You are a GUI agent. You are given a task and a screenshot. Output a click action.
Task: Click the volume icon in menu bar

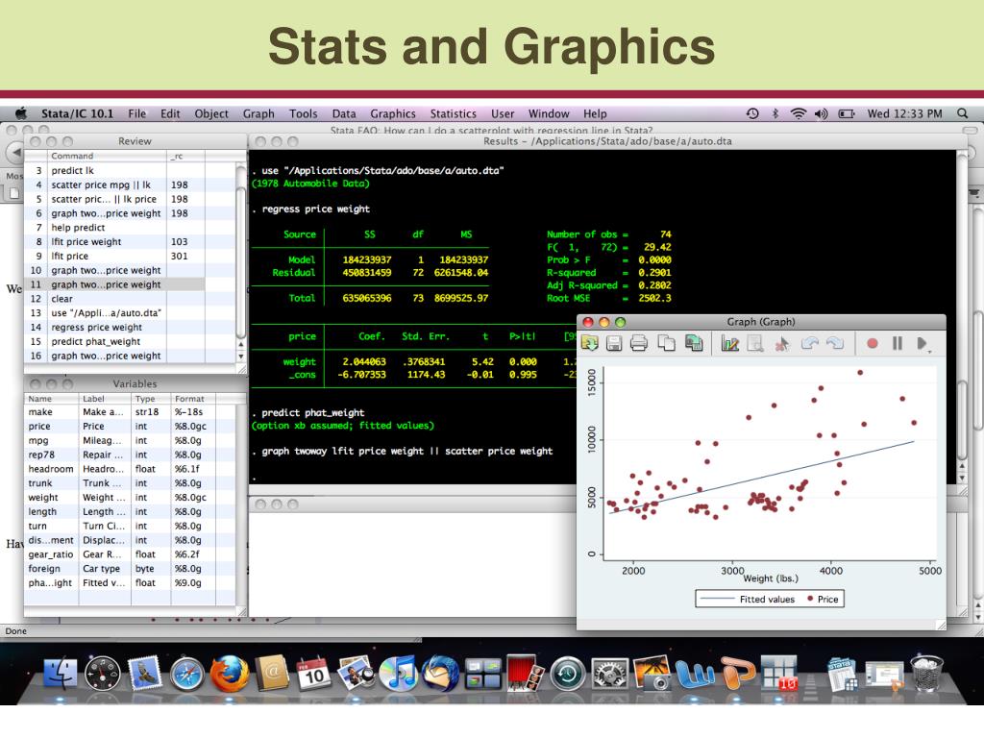821,113
